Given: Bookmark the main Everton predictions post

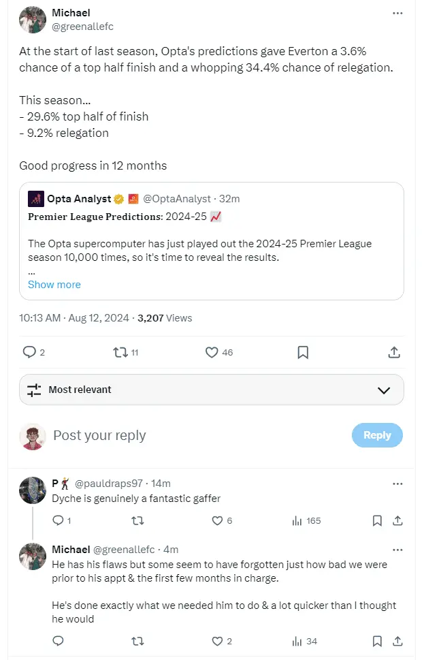Looking at the screenshot, I should pyautogui.click(x=303, y=352).
